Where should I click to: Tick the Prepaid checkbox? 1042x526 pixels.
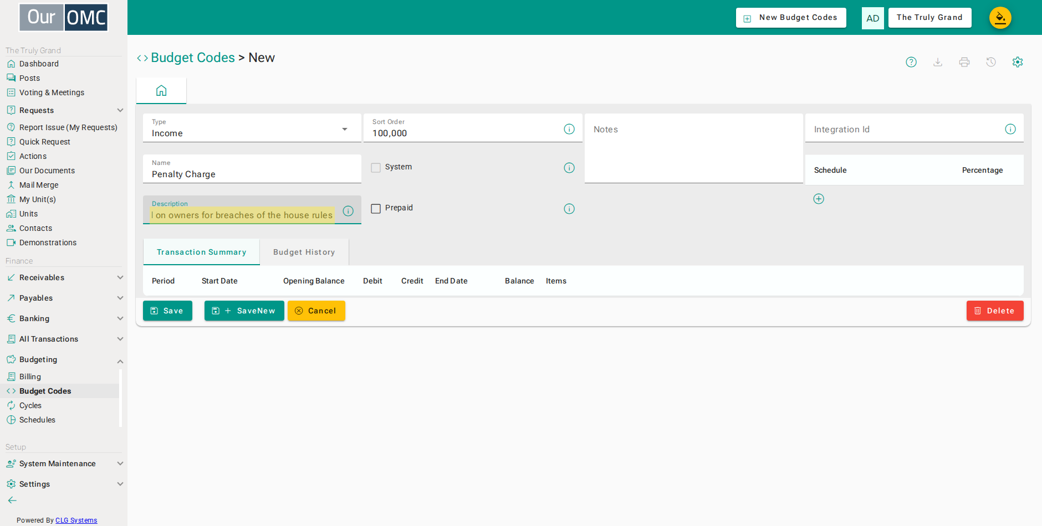tap(376, 209)
